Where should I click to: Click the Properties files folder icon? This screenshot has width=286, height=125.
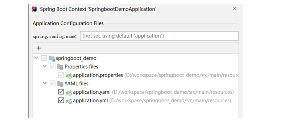point(60,67)
